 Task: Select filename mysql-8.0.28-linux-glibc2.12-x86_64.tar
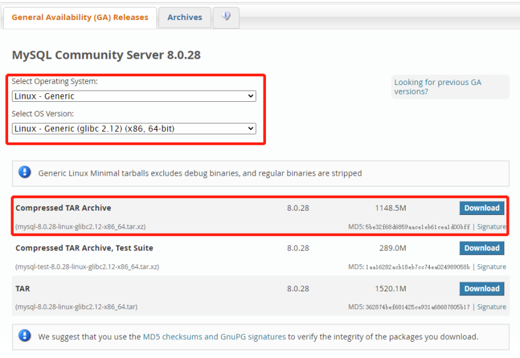(x=76, y=307)
